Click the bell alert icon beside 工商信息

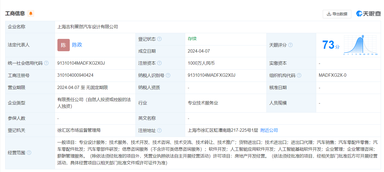point(30,13)
